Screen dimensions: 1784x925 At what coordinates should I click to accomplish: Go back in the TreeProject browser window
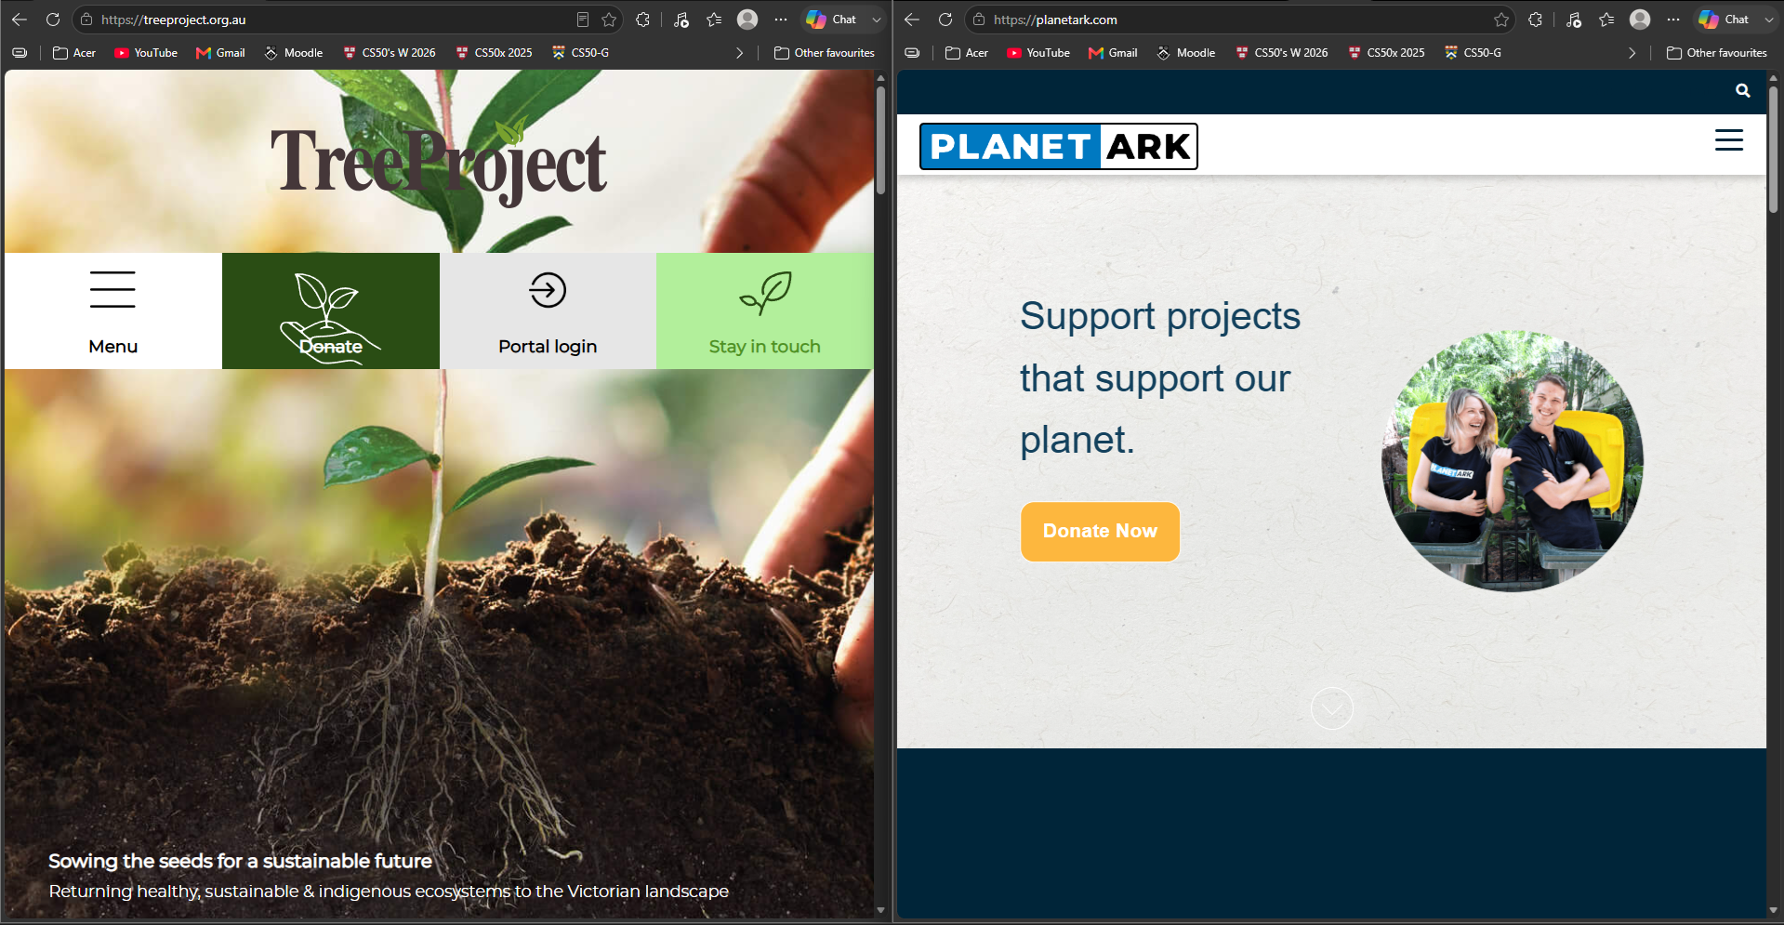(20, 20)
